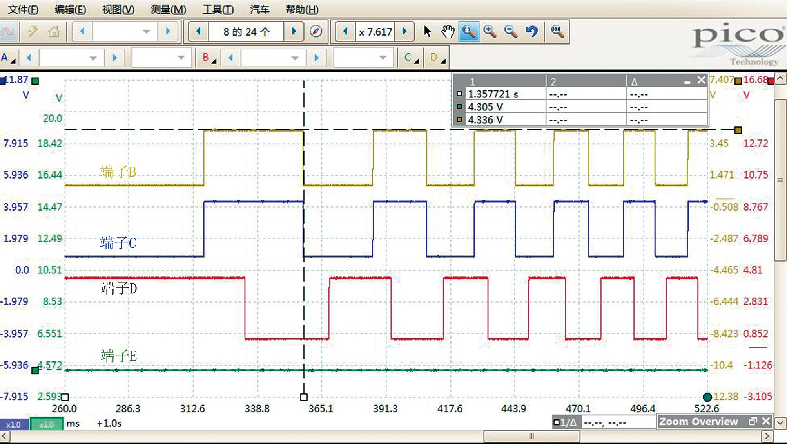This screenshot has width=787, height=444.
Task: Open channel C options dropdown
Action: 411,58
